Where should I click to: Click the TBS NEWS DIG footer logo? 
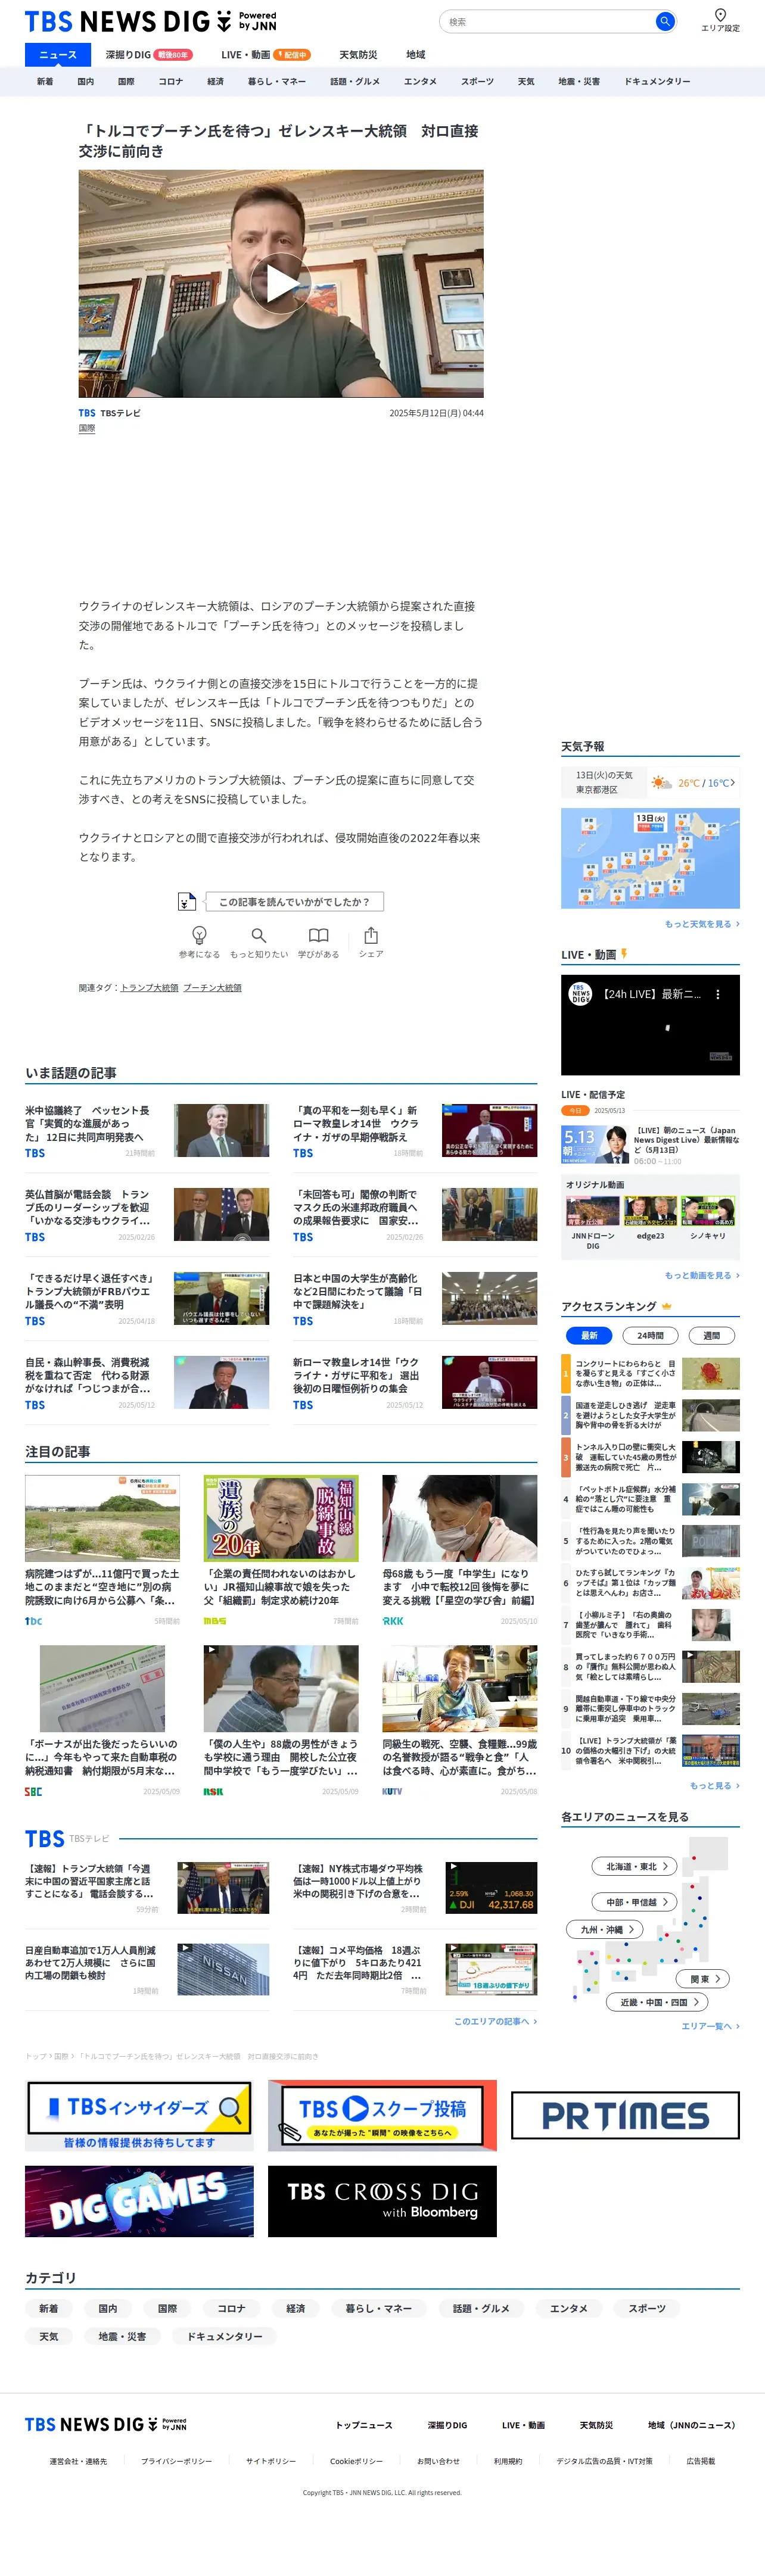(106, 2424)
